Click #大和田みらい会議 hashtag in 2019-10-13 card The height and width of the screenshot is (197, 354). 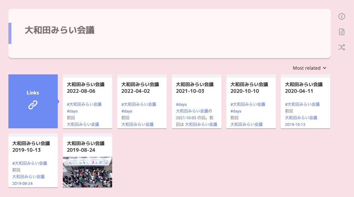(30, 163)
